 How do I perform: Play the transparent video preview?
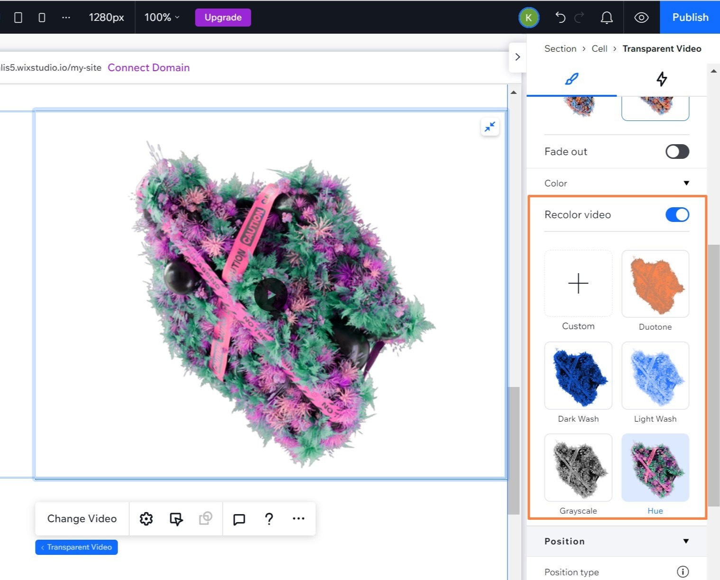point(271,295)
